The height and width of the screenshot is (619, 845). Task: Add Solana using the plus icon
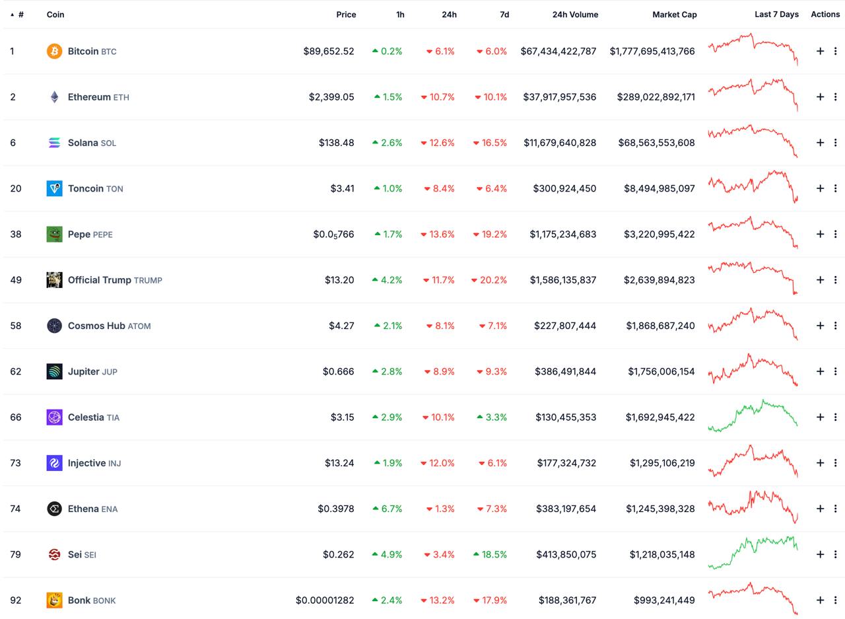point(820,143)
